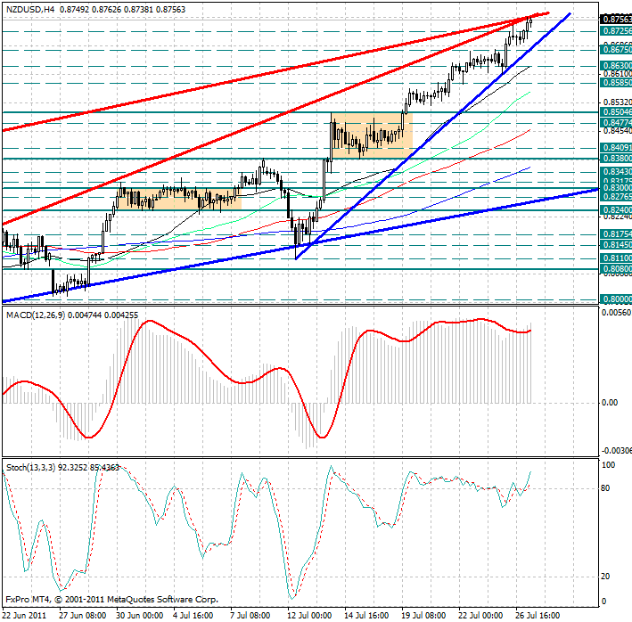Viewport: 632px width, 622px height.
Task: Select the current price label 0.87563
Action: [616, 20]
